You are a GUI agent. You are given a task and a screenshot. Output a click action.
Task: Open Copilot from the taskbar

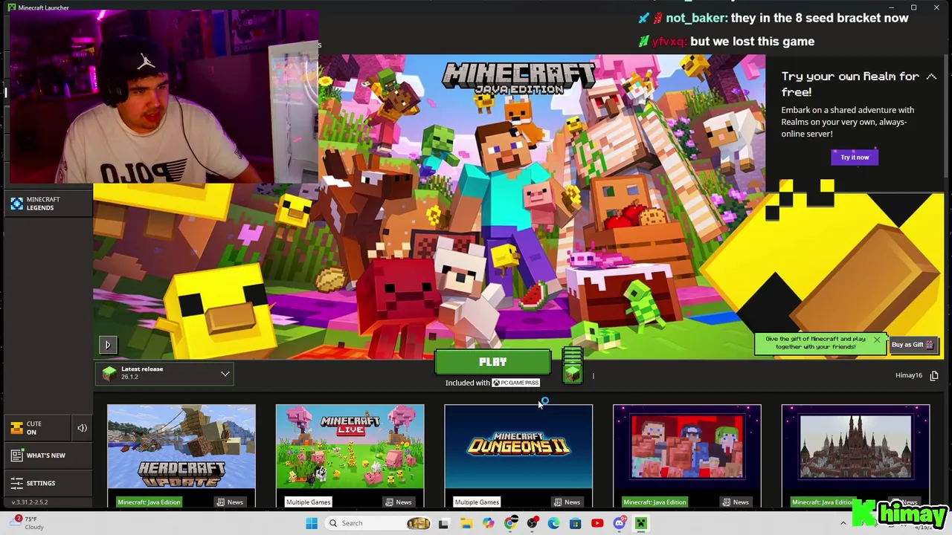coord(488,523)
